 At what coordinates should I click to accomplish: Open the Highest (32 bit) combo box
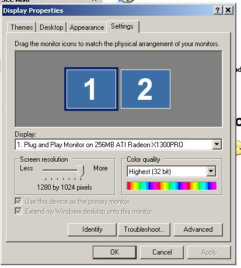click(172, 172)
